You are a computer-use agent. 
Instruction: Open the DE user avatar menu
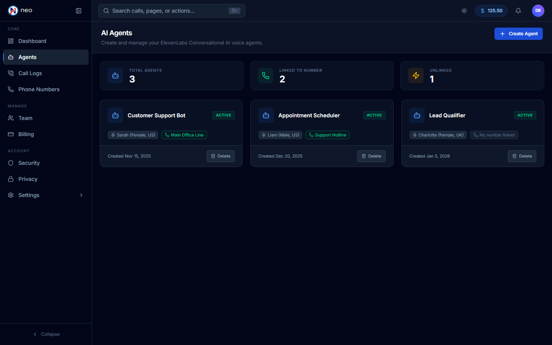(538, 11)
